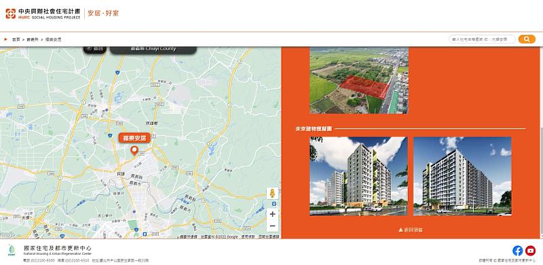This screenshot has width=543, height=265.
Task: Open the Facebook icon in footer
Action: point(518,251)
